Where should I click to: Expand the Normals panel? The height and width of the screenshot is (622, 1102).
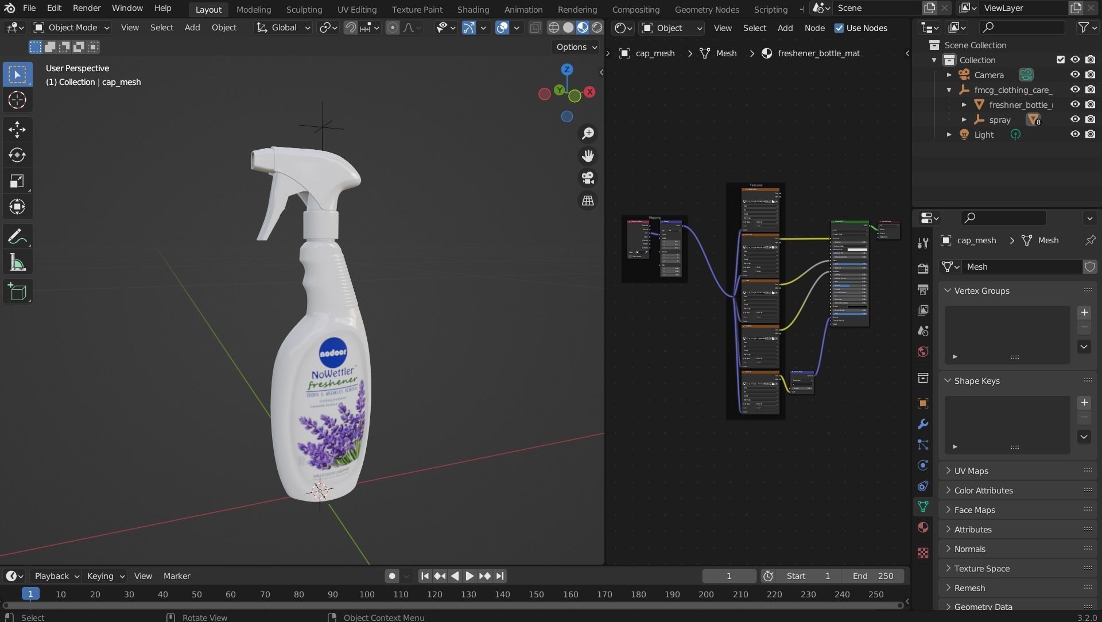pyautogui.click(x=1018, y=549)
